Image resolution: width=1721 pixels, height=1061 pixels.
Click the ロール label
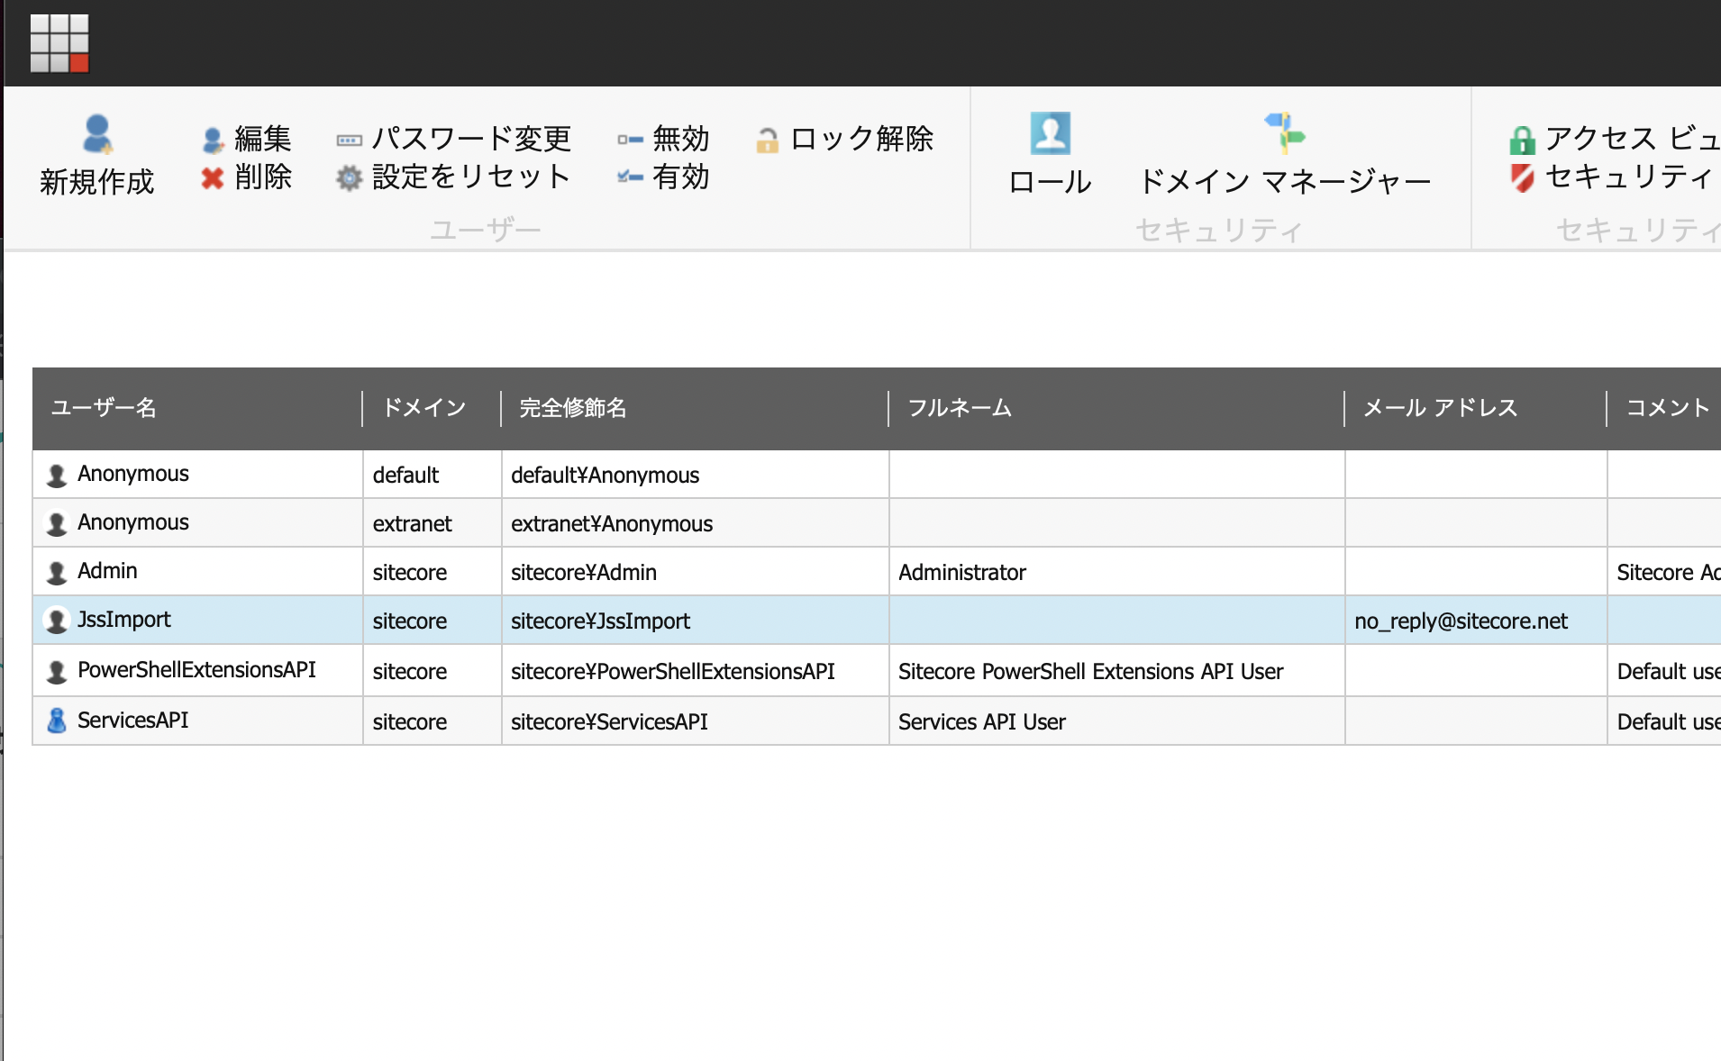coord(1051,182)
